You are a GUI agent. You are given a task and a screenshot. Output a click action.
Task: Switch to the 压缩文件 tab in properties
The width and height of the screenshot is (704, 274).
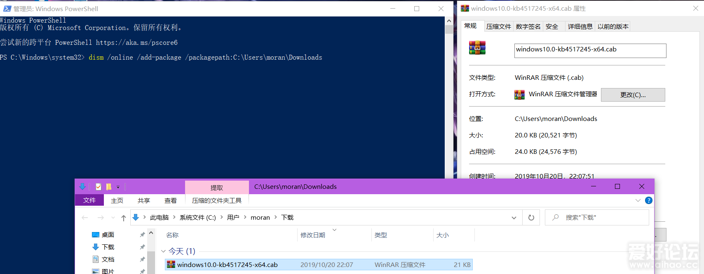(499, 27)
